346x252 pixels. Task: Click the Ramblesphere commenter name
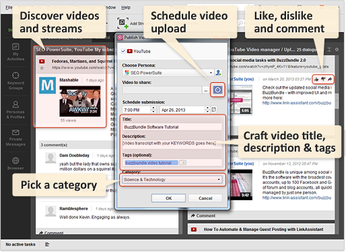(x=73, y=208)
